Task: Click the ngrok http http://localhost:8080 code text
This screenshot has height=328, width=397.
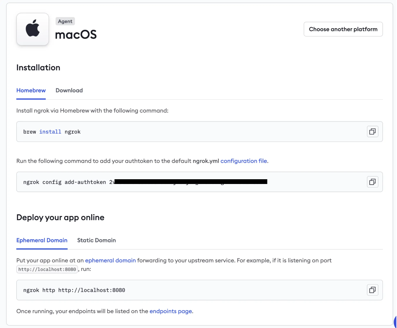Action: coord(74,290)
